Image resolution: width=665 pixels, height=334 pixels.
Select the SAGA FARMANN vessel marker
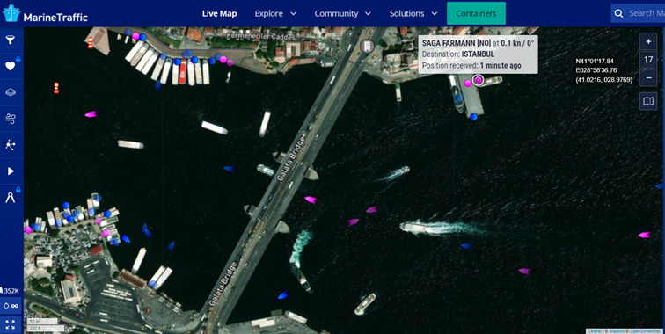click(x=479, y=80)
